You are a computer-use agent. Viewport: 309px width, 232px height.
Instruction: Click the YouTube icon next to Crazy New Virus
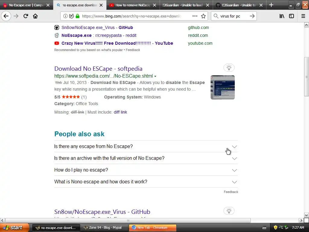point(57,43)
